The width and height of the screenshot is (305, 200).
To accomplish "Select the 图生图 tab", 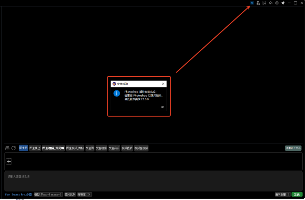I will point(23,148).
